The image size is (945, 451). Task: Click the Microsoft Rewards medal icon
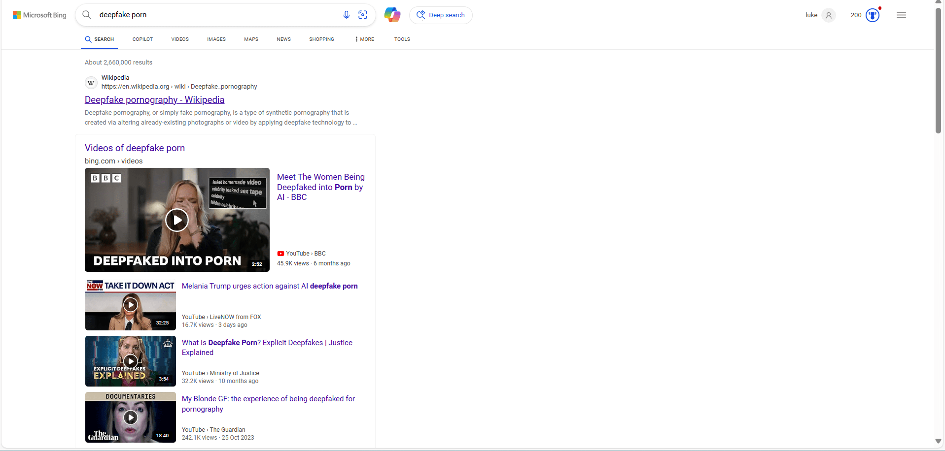pyautogui.click(x=873, y=15)
